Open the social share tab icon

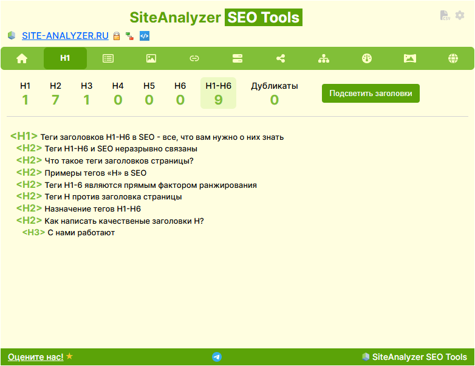click(281, 58)
